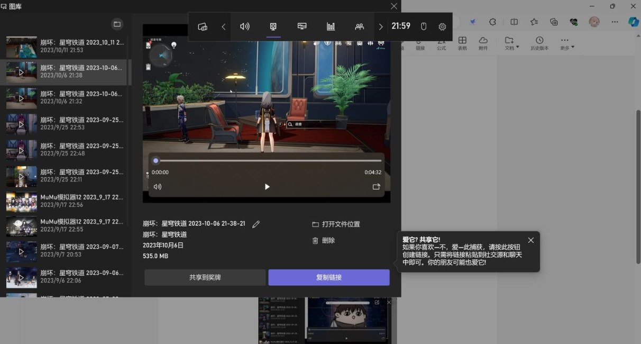This screenshot has width=641, height=344.
Task: Open browser Favorites star icon
Action: [x=534, y=22]
